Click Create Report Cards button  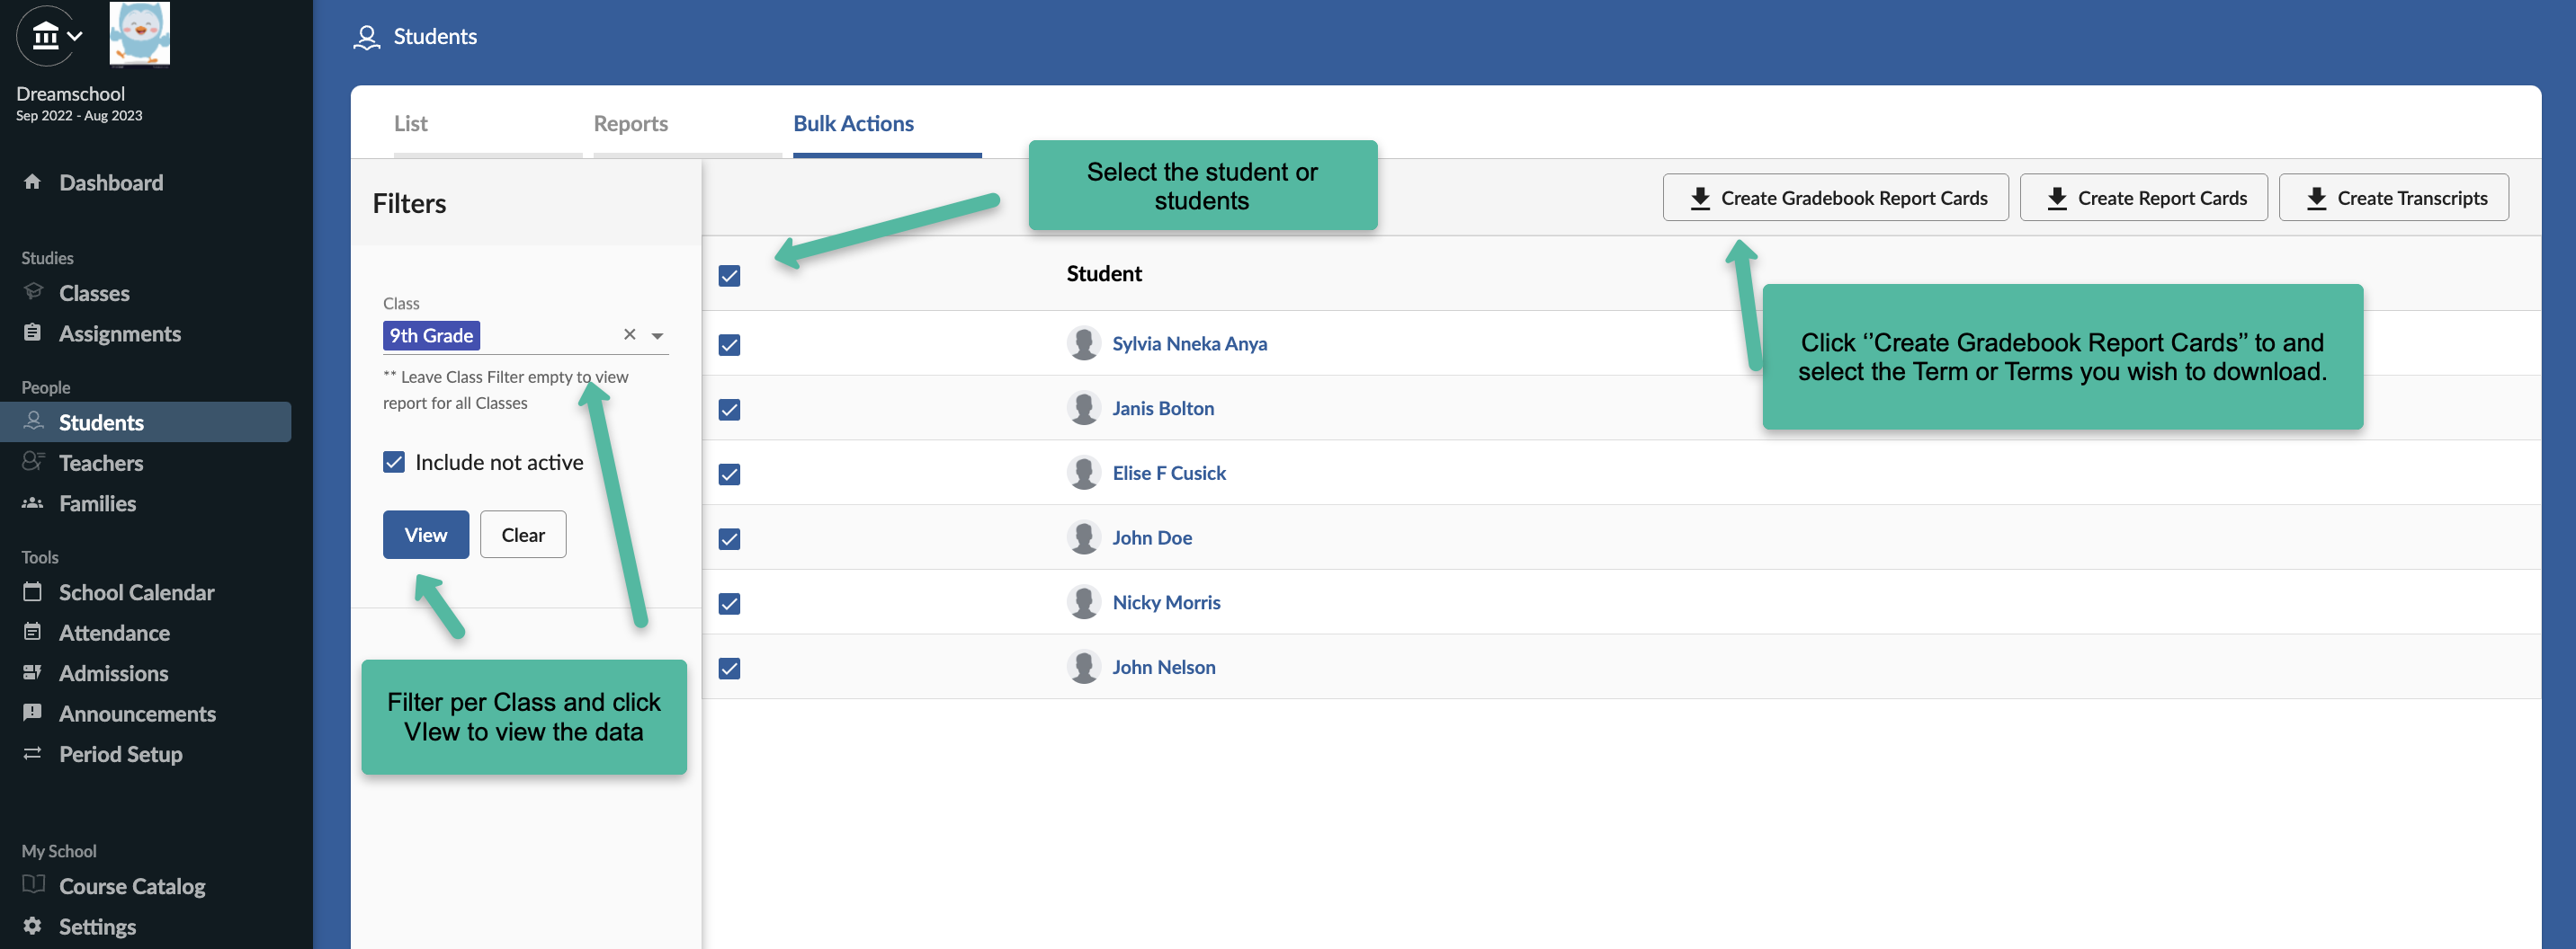point(2143,198)
